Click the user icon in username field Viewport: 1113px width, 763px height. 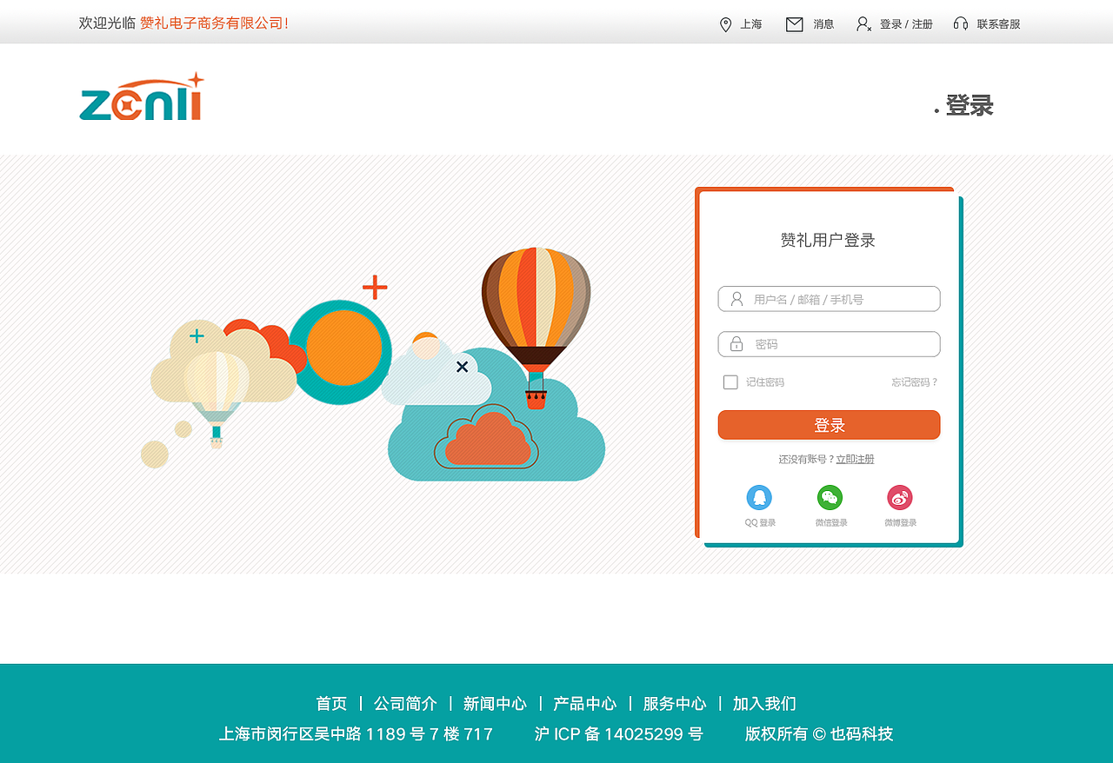point(736,299)
